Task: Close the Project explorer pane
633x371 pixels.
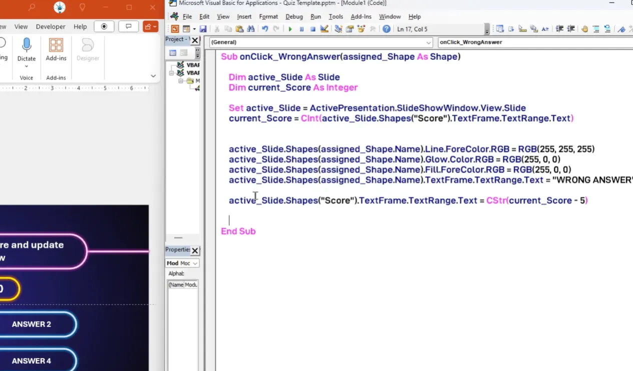Action: point(195,40)
